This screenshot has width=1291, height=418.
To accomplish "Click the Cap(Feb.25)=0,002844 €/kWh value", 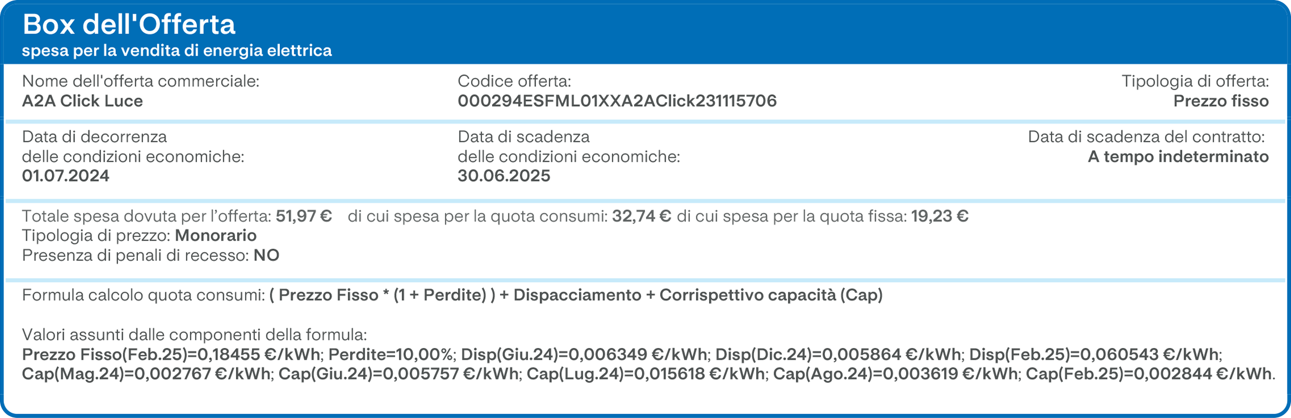I will 1149,374.
